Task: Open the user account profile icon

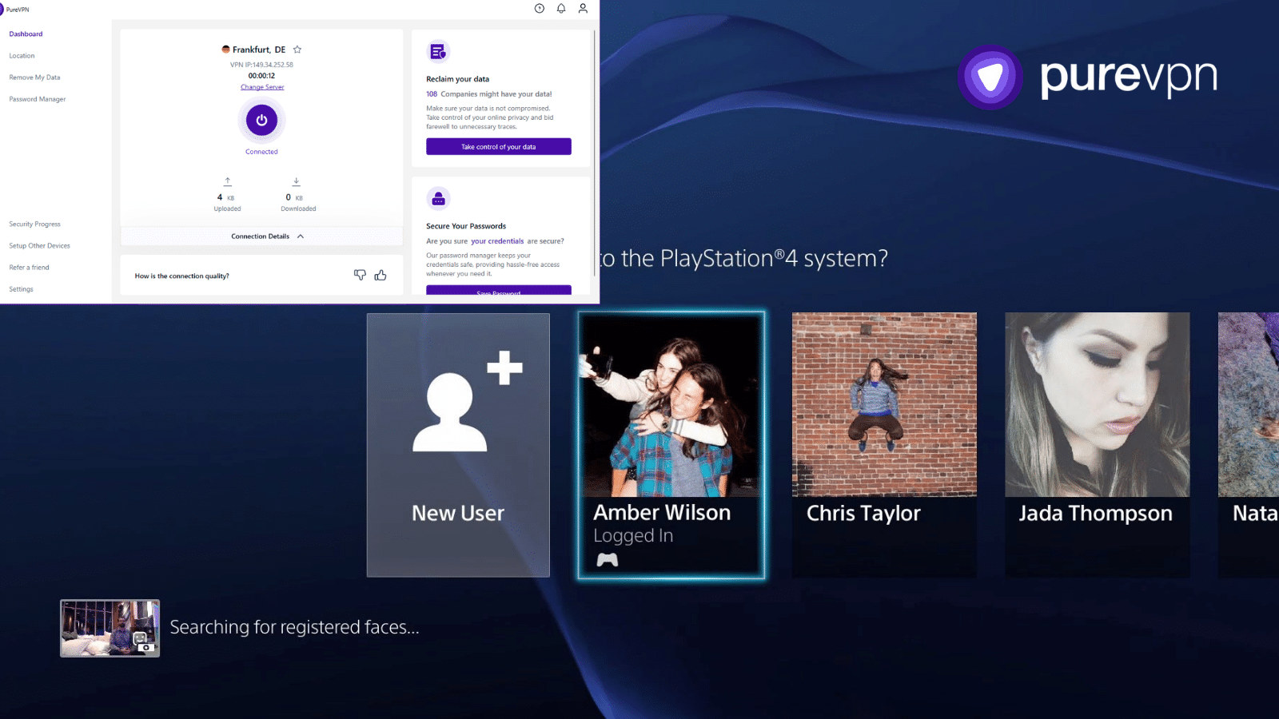Action: click(583, 9)
